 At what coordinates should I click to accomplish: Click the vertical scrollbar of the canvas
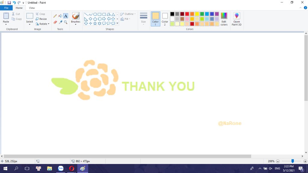point(306,68)
